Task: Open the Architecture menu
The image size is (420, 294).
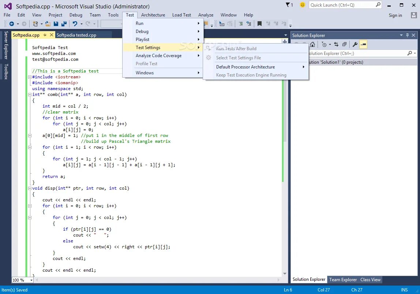Action: click(153, 15)
